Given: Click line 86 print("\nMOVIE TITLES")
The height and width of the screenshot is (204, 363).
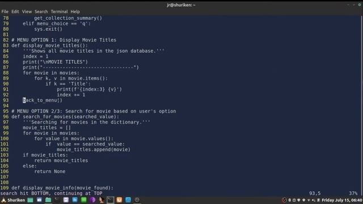Looking at the screenshot, I should pyautogui.click(x=56, y=62).
